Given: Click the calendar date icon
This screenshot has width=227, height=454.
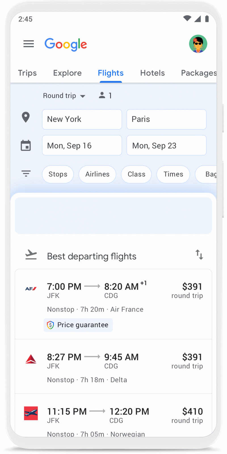Looking at the screenshot, I should tap(26, 146).
